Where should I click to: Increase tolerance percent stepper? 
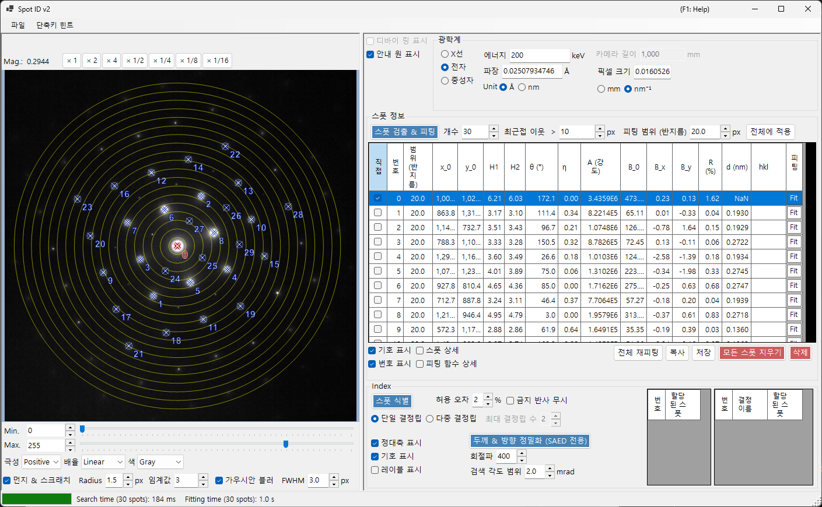488,397
